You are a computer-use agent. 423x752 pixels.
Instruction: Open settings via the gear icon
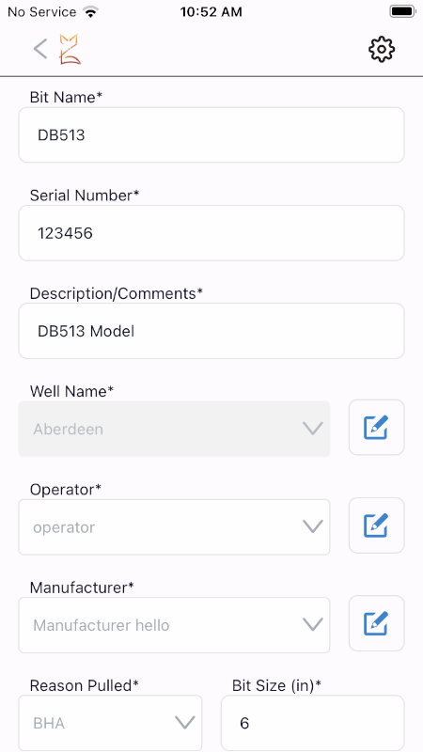tap(382, 49)
